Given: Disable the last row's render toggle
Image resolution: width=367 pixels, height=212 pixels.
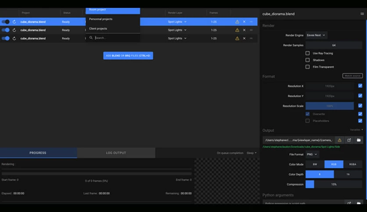Looking at the screenshot, I should click(6, 38).
